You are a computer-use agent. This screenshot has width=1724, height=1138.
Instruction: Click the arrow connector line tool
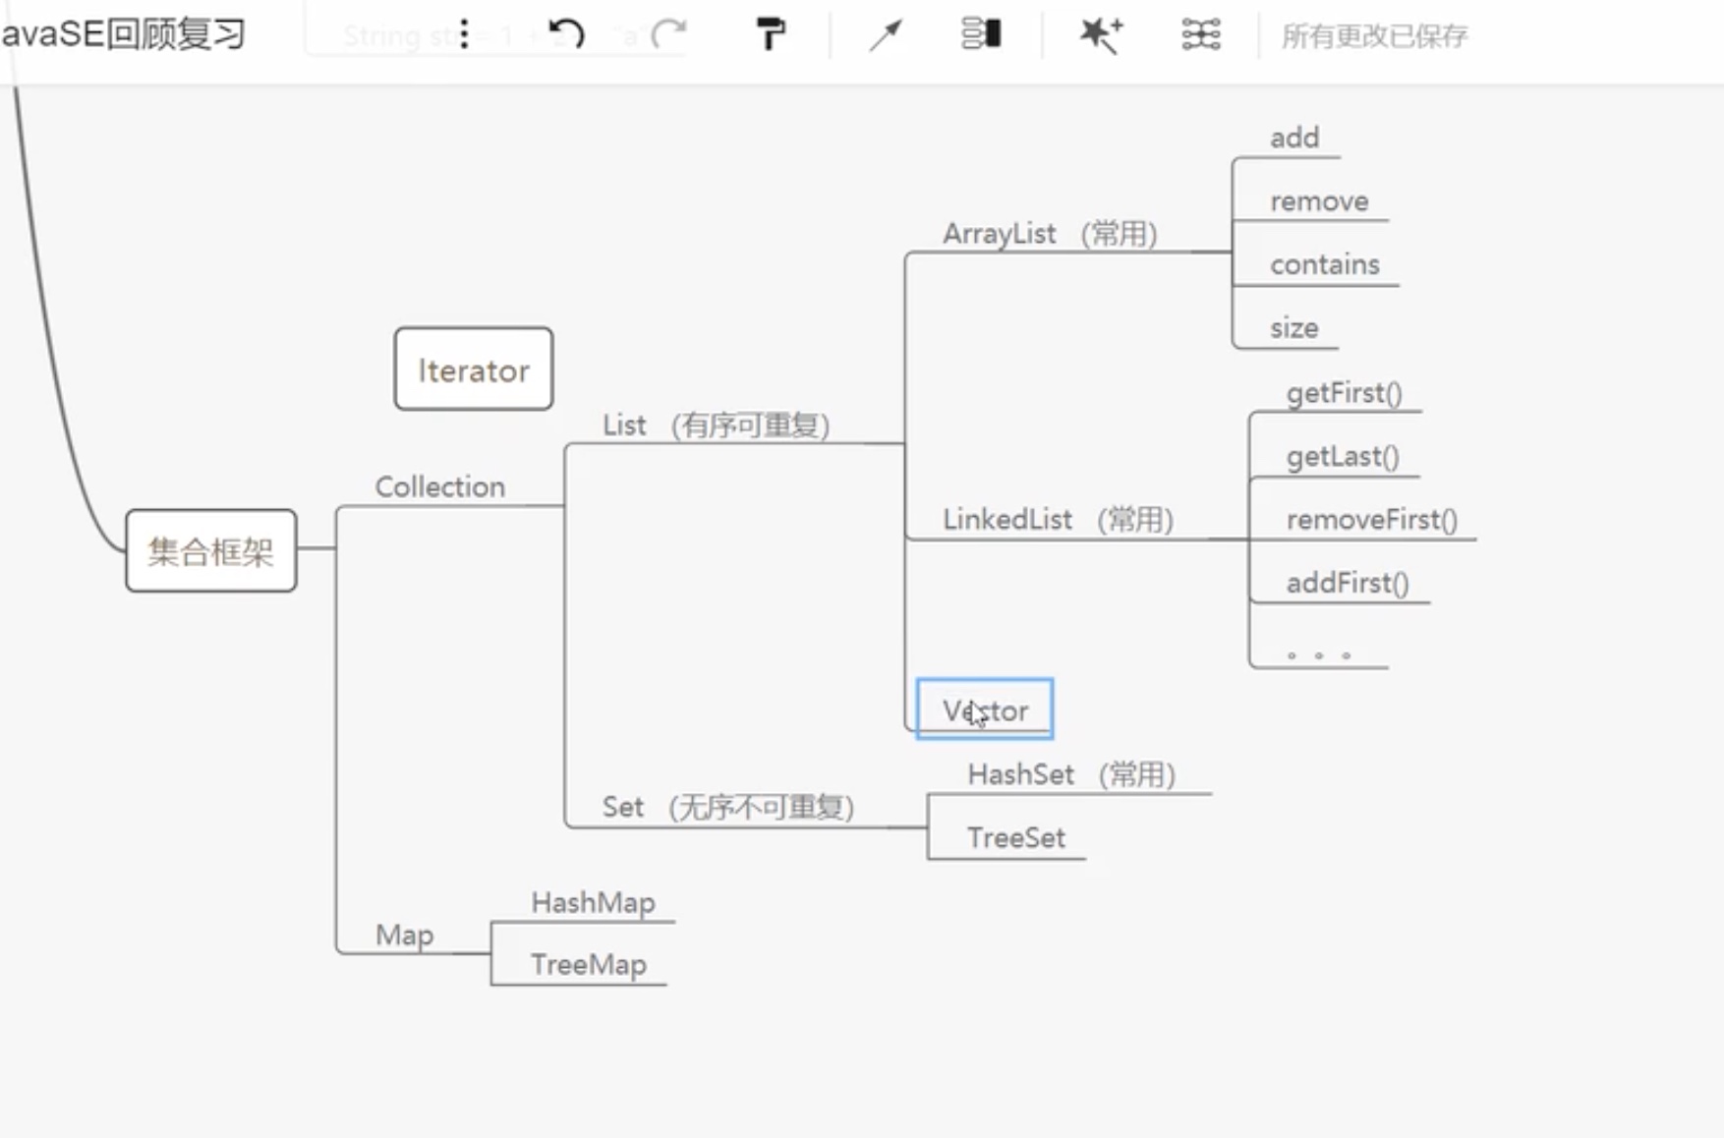tap(885, 34)
